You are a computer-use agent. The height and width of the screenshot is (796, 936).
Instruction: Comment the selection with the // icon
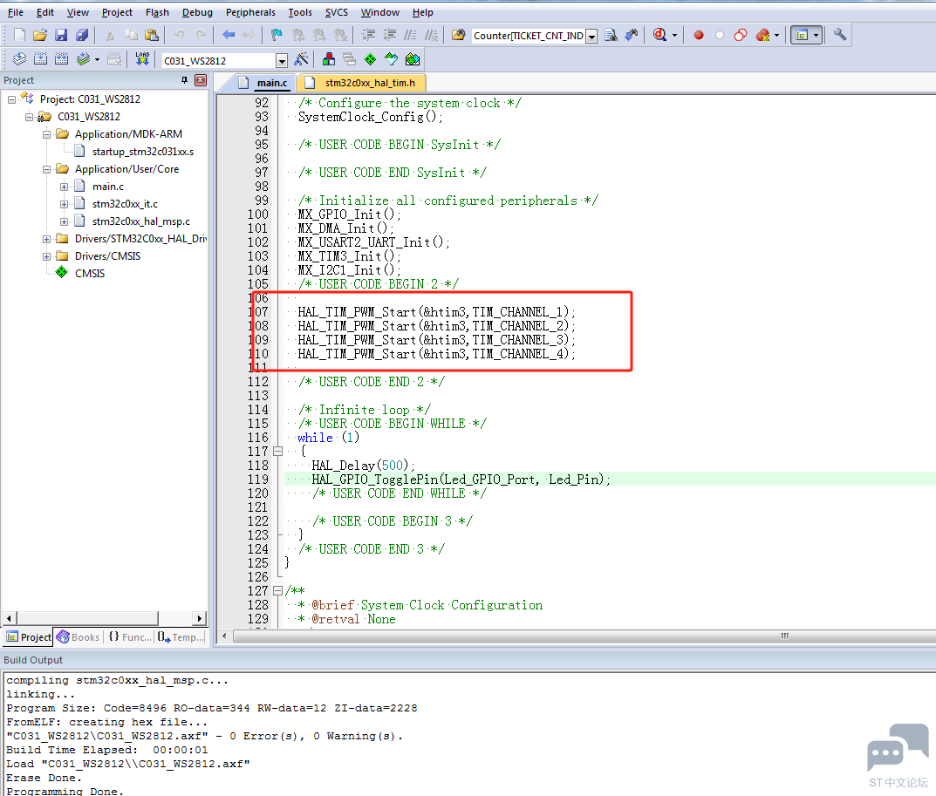coord(410,35)
